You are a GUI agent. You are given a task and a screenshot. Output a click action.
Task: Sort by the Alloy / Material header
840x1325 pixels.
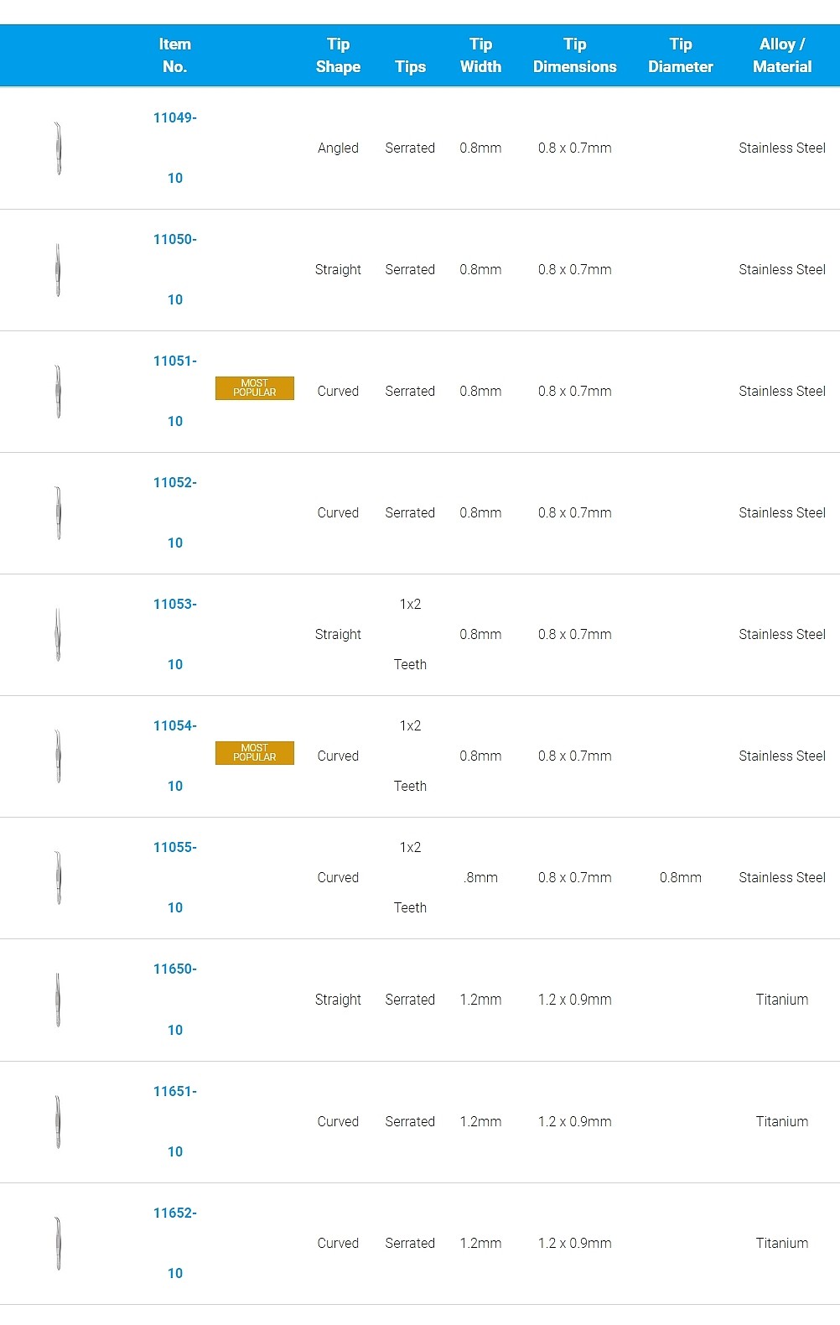[x=782, y=55]
